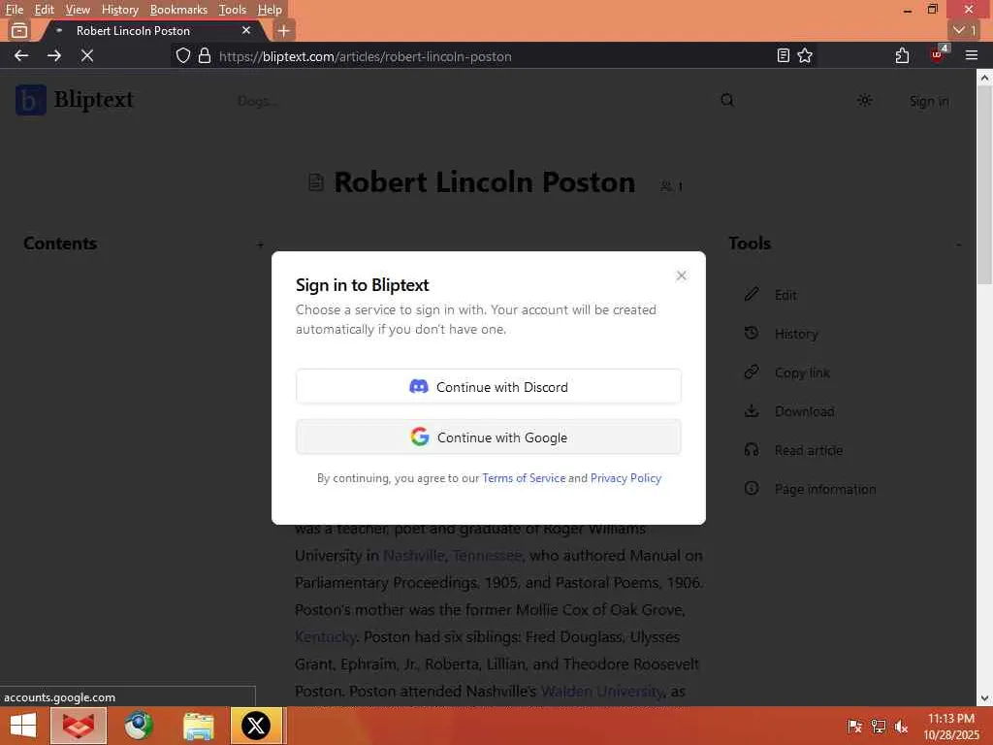993x745 pixels.
Task: Follow the Walden University link
Action: (x=601, y=691)
